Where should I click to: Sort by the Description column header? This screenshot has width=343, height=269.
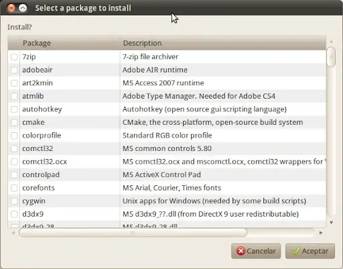coord(223,43)
